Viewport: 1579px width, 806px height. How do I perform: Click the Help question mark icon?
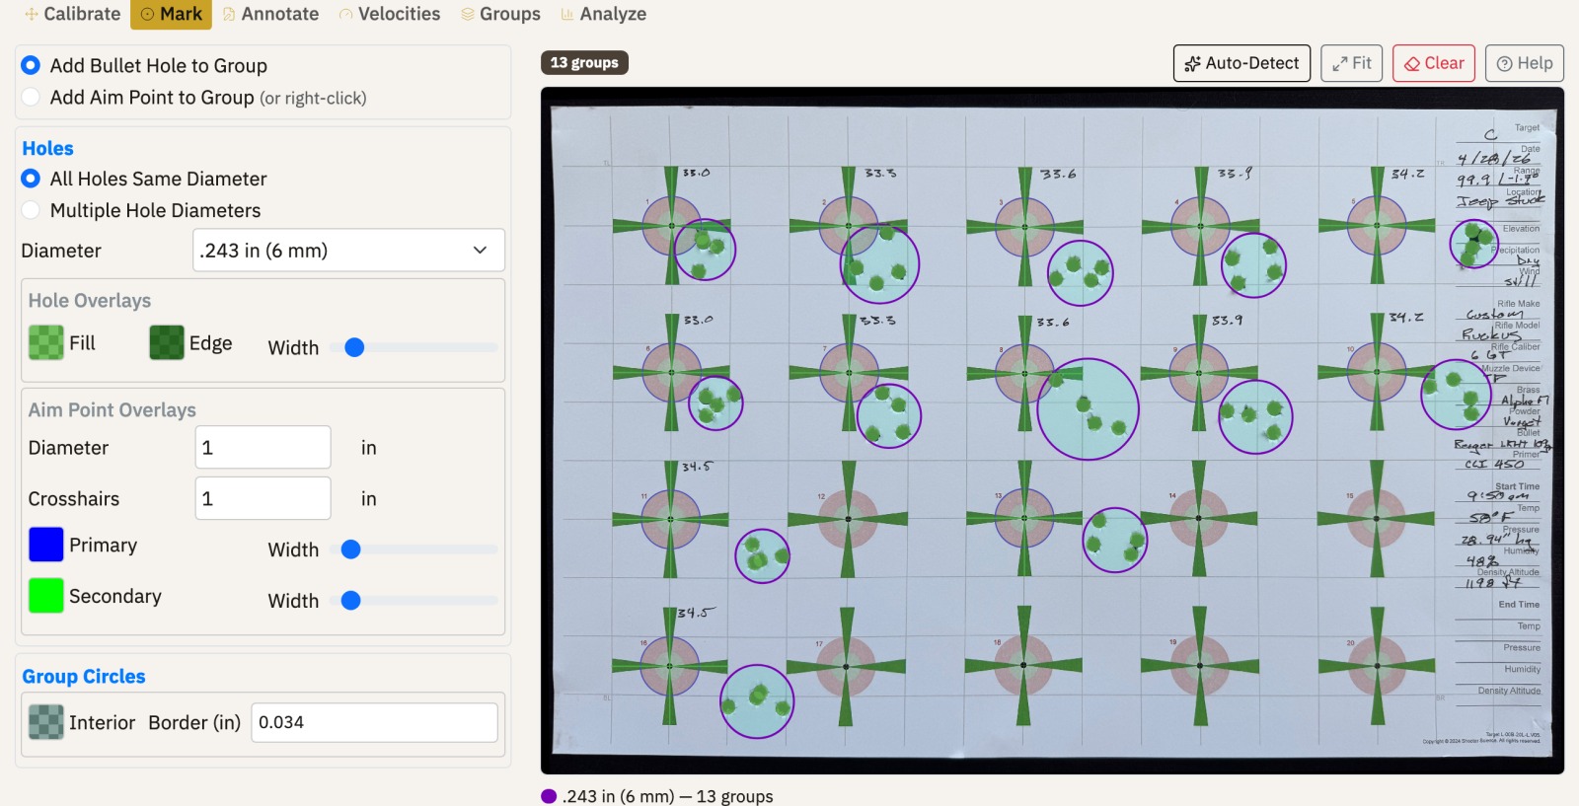pyautogui.click(x=1505, y=64)
